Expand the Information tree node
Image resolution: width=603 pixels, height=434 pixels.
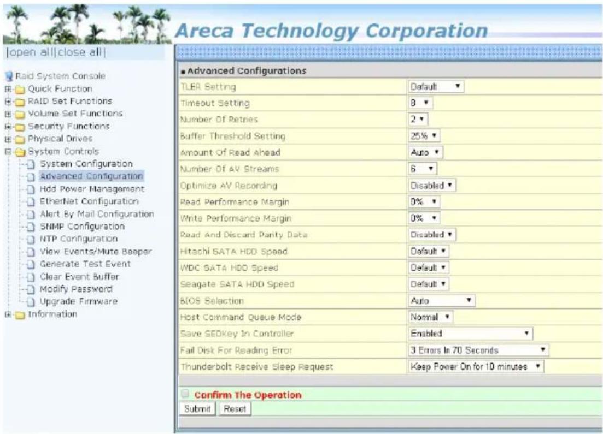[x=8, y=314]
